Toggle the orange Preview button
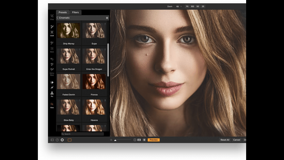The width and height of the screenshot is (284, 160). pyautogui.click(x=154, y=140)
